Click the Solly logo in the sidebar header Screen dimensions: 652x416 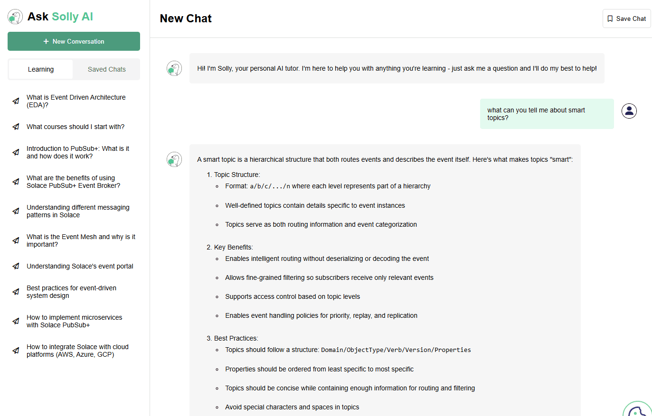click(15, 17)
